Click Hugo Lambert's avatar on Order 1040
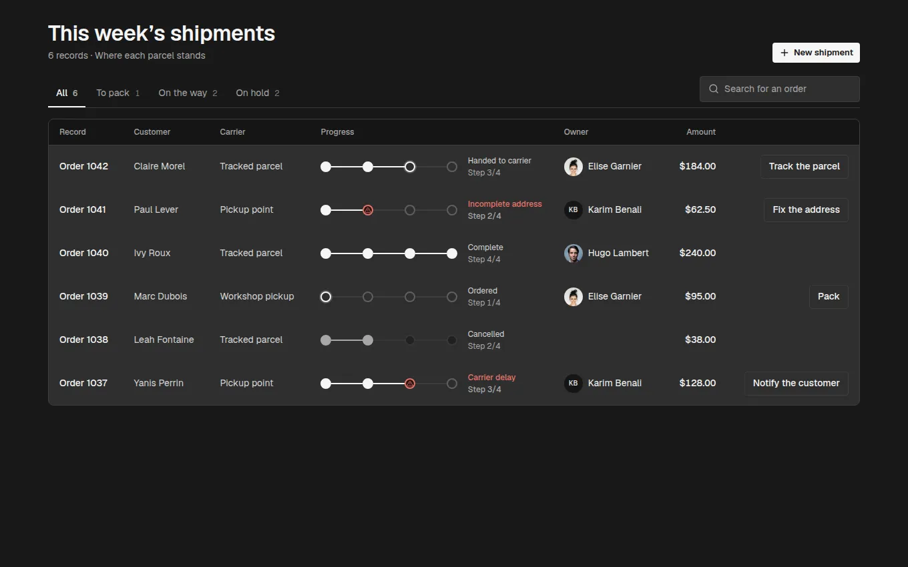 click(x=574, y=253)
